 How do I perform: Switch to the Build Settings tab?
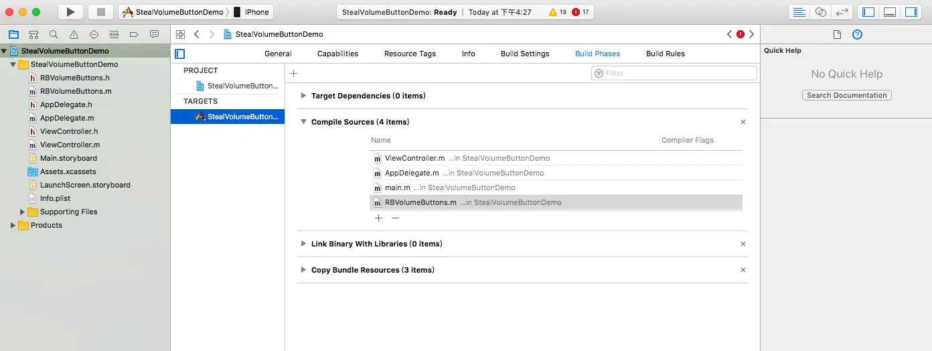525,54
